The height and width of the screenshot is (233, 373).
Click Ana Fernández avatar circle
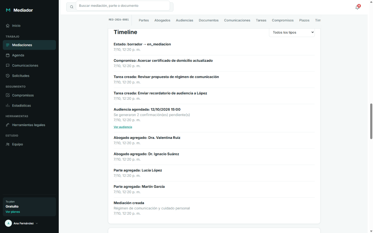point(8,223)
